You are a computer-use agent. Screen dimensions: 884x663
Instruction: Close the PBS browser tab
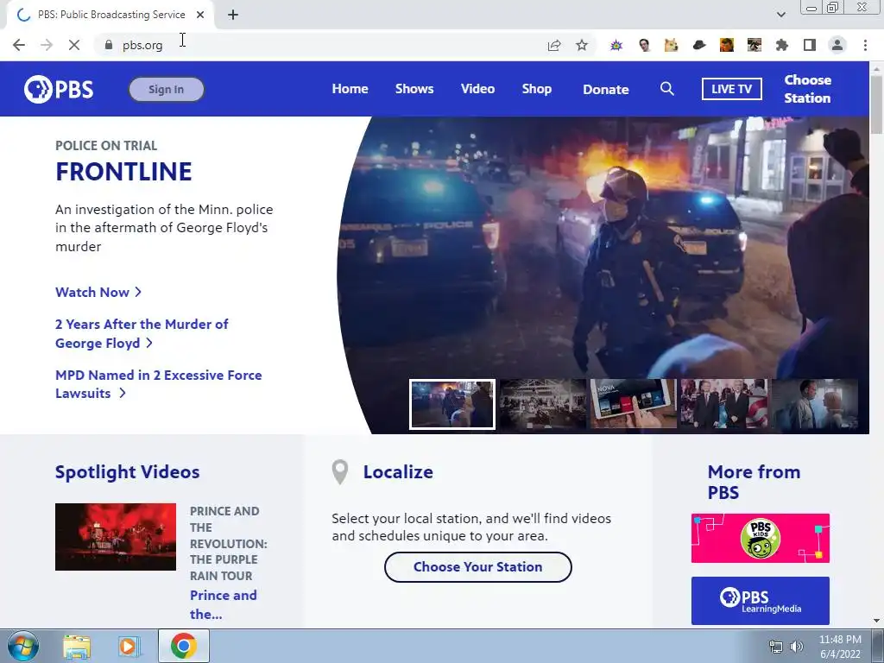[x=200, y=15]
